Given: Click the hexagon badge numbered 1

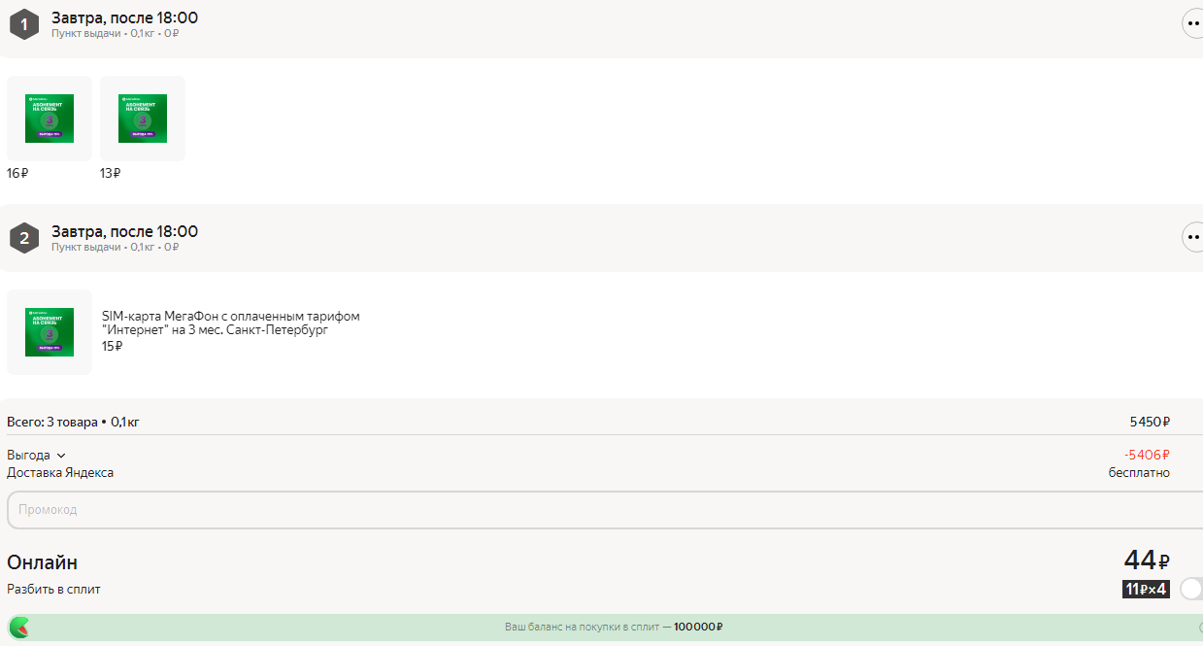Looking at the screenshot, I should point(24,23).
